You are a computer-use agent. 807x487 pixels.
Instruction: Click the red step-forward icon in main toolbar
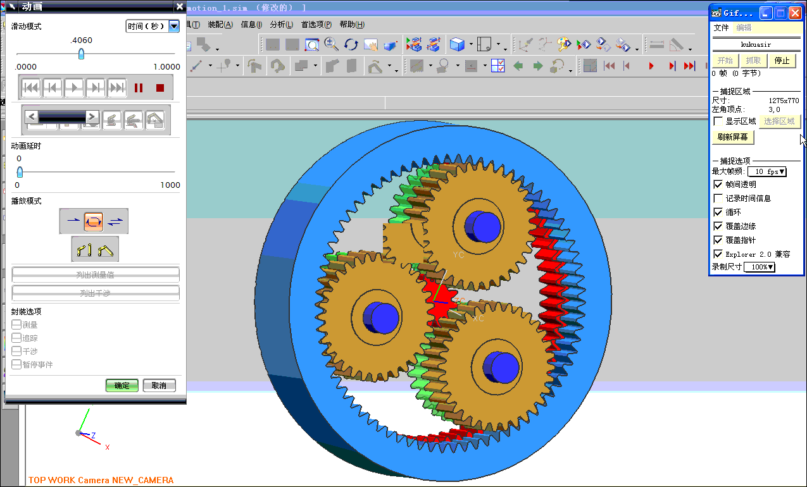coord(672,65)
